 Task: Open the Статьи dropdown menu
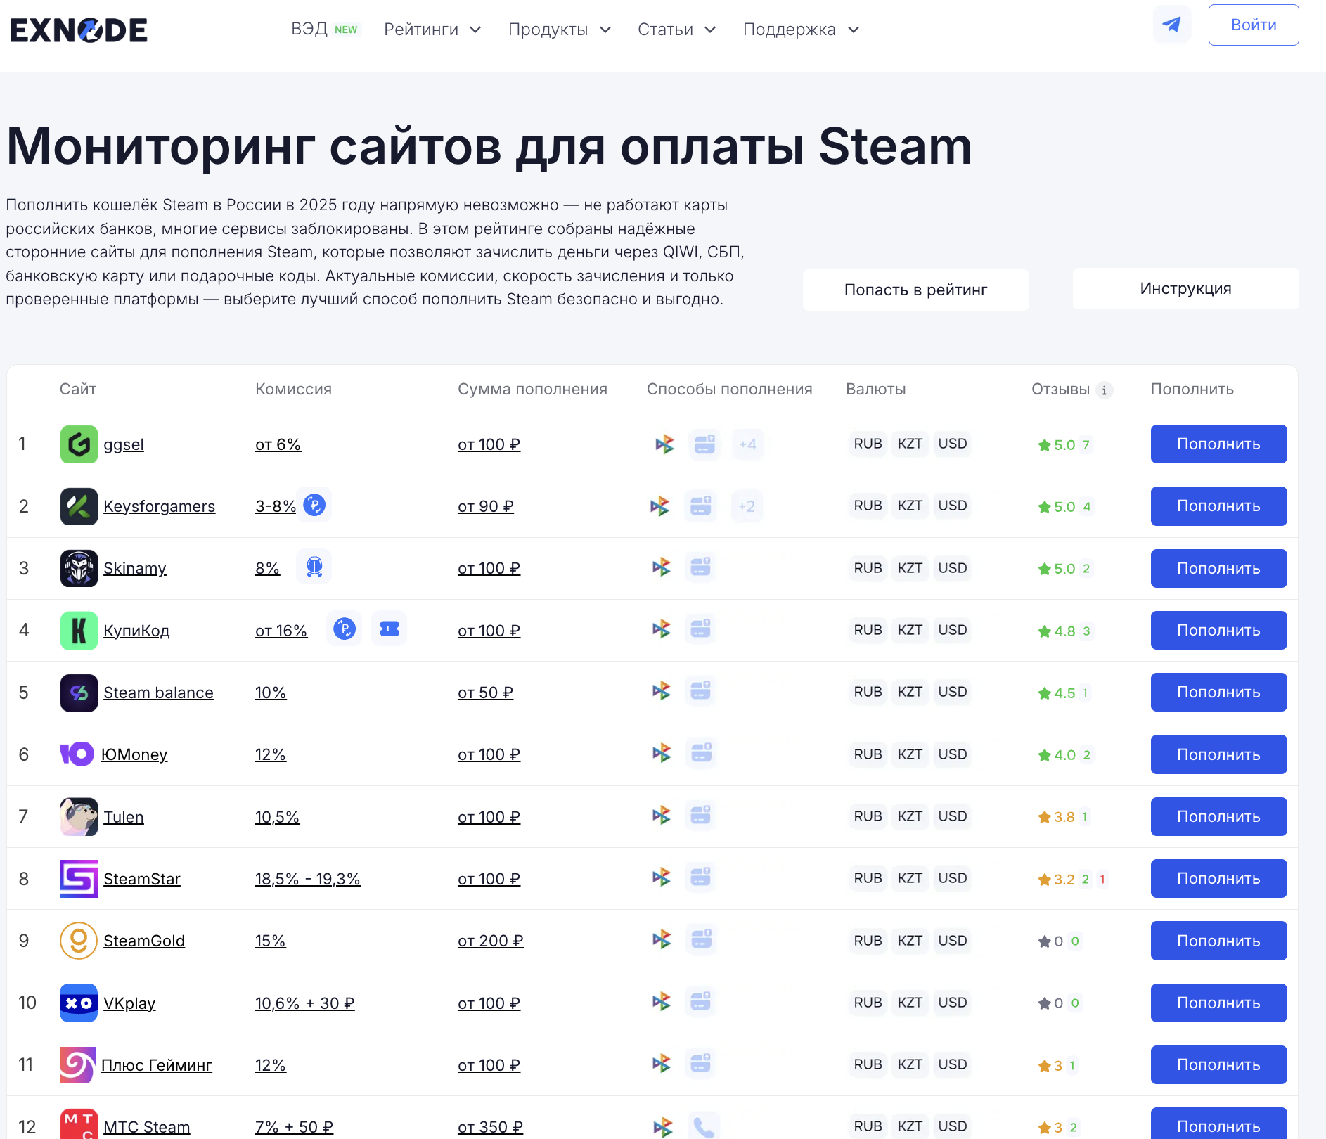[x=676, y=30]
